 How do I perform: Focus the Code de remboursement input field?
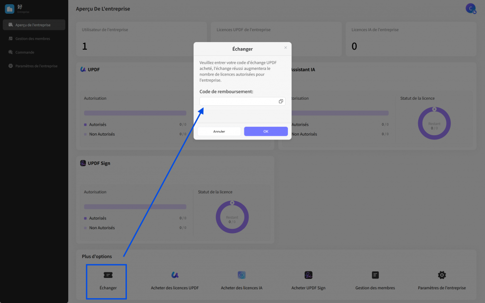coord(242,101)
